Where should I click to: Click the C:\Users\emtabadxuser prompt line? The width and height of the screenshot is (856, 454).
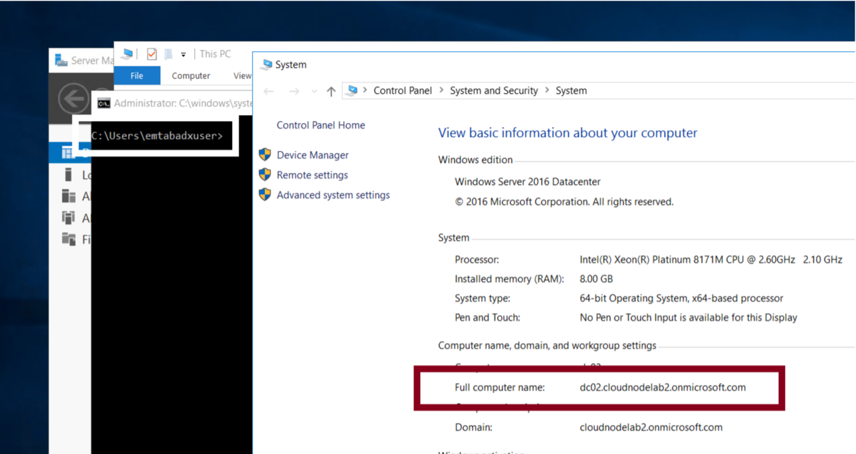click(157, 136)
